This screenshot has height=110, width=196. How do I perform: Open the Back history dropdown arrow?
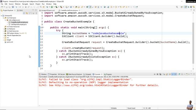tap(129, 7)
